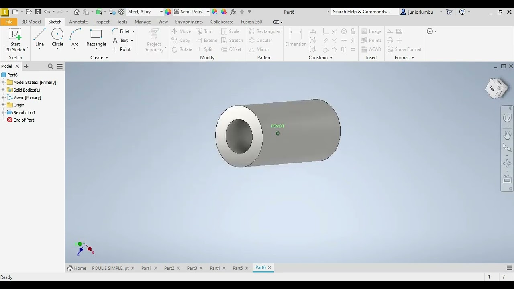Switch to the Part3 document tab
Viewport: 514px width, 289px height.
coord(192,268)
